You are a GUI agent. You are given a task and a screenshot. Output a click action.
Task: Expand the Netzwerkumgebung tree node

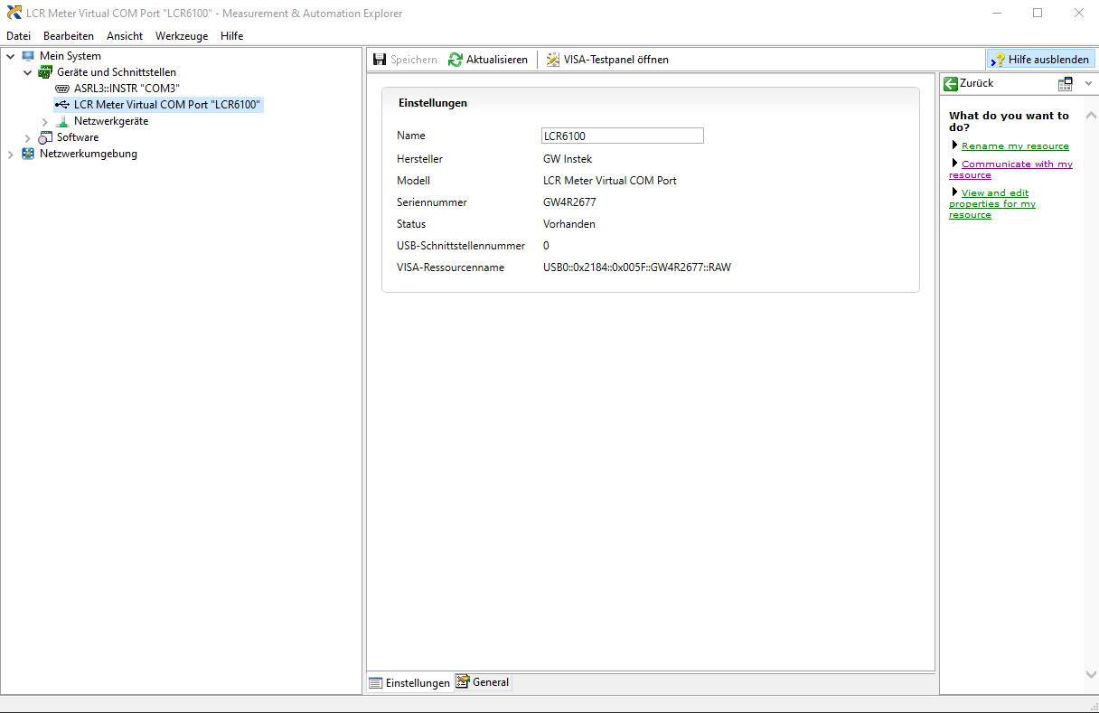click(x=10, y=154)
